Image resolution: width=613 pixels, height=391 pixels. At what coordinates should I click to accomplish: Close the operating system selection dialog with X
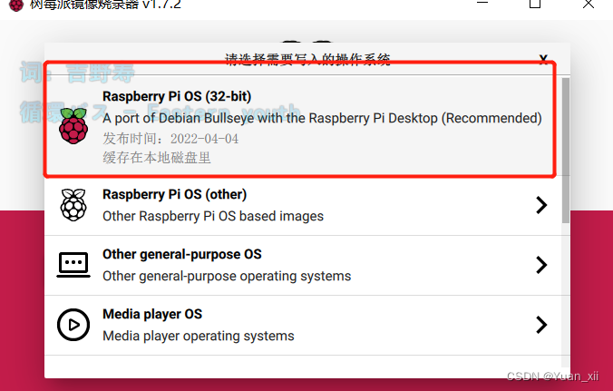tap(543, 59)
